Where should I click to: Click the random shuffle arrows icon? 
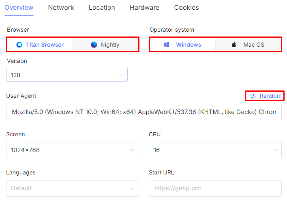[x=253, y=96]
